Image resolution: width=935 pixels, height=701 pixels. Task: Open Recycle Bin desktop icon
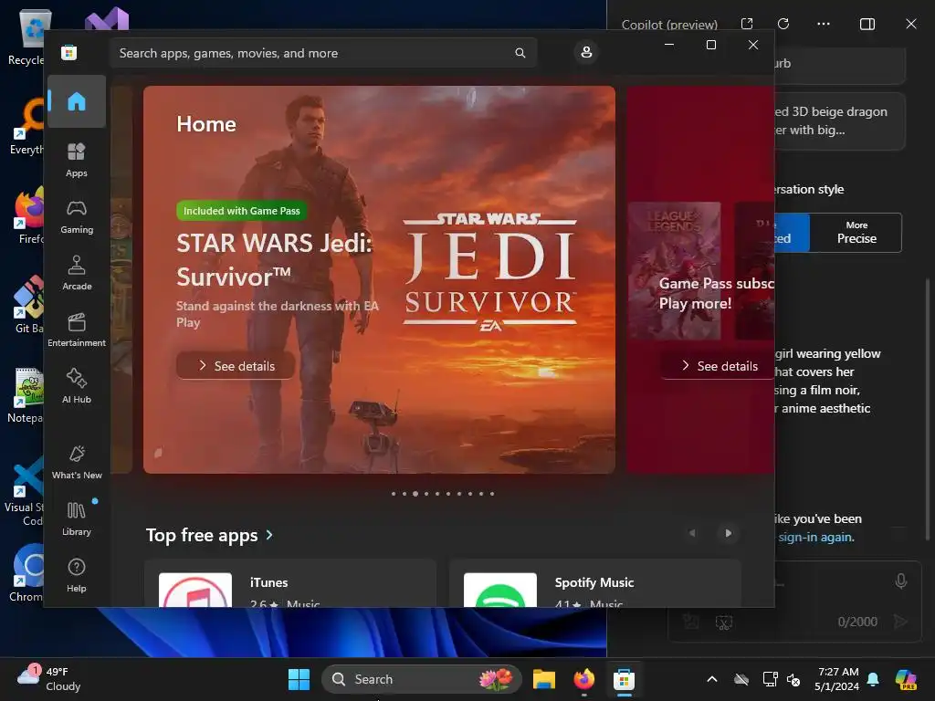(x=26, y=37)
